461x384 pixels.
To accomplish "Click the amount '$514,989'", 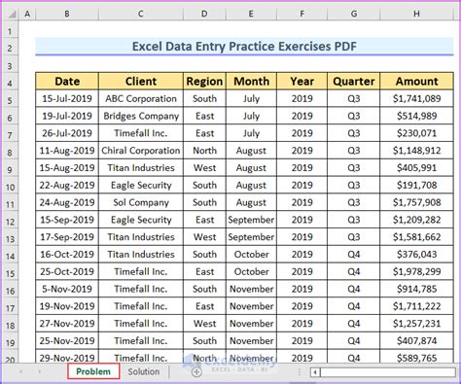I will pyautogui.click(x=416, y=116).
